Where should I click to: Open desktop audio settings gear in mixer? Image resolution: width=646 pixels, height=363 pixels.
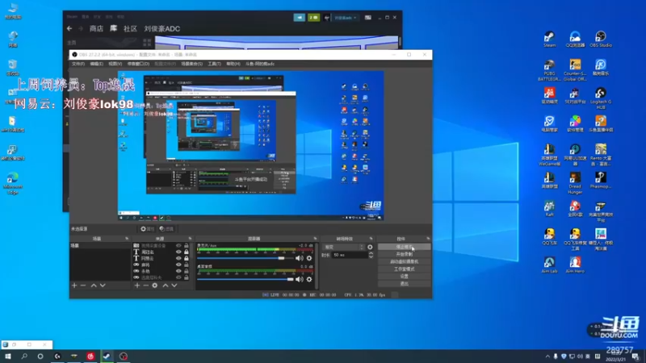point(309,279)
